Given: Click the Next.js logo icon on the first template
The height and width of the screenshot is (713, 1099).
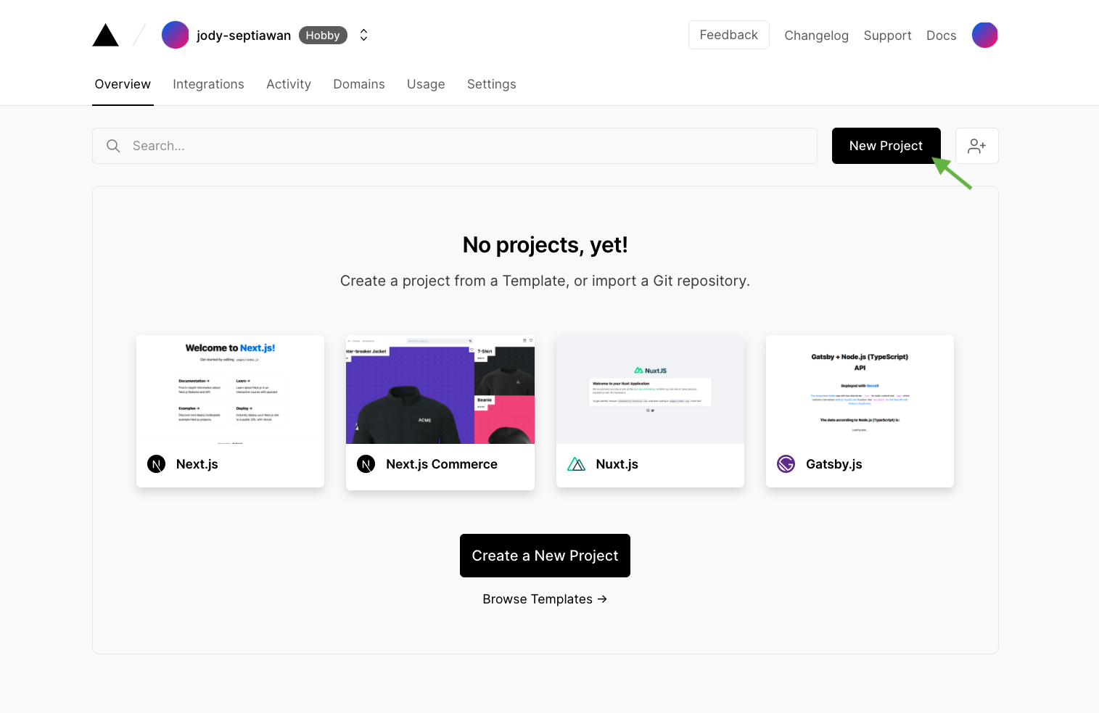Looking at the screenshot, I should [x=156, y=464].
